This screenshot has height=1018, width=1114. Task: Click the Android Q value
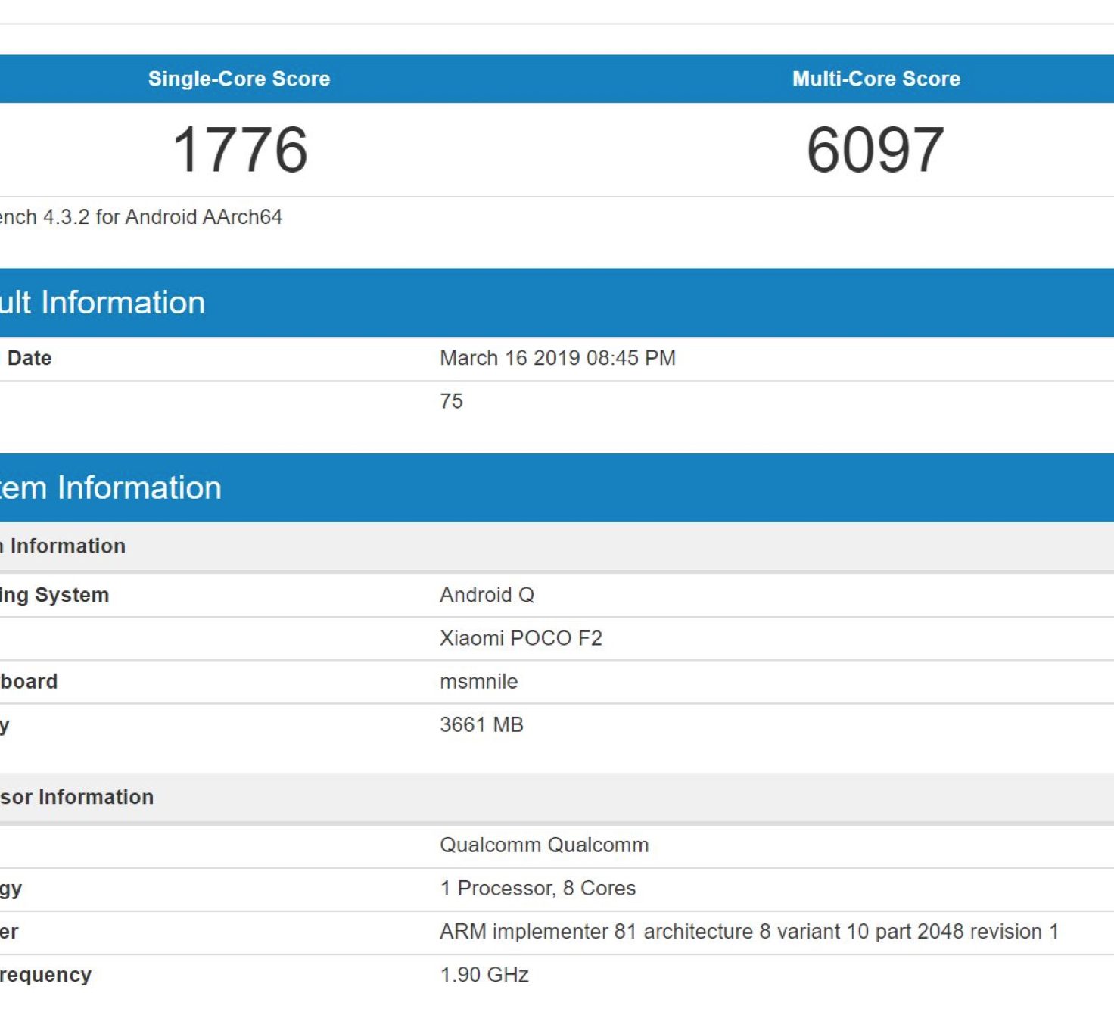point(487,595)
